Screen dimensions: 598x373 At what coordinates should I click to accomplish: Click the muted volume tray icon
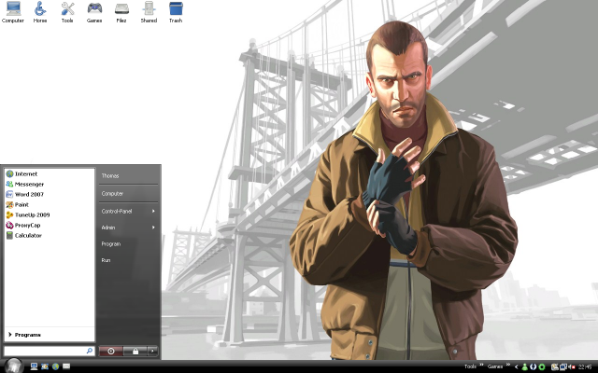[x=572, y=366]
